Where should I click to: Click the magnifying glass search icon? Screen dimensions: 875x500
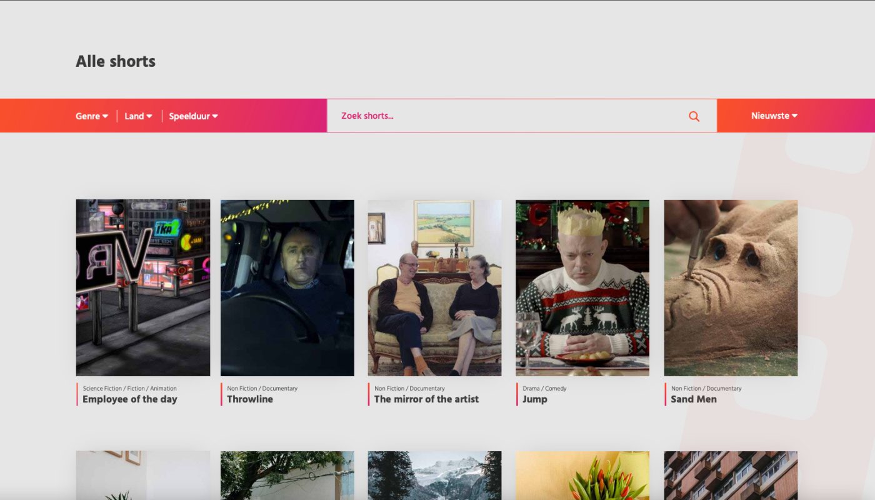click(x=694, y=116)
